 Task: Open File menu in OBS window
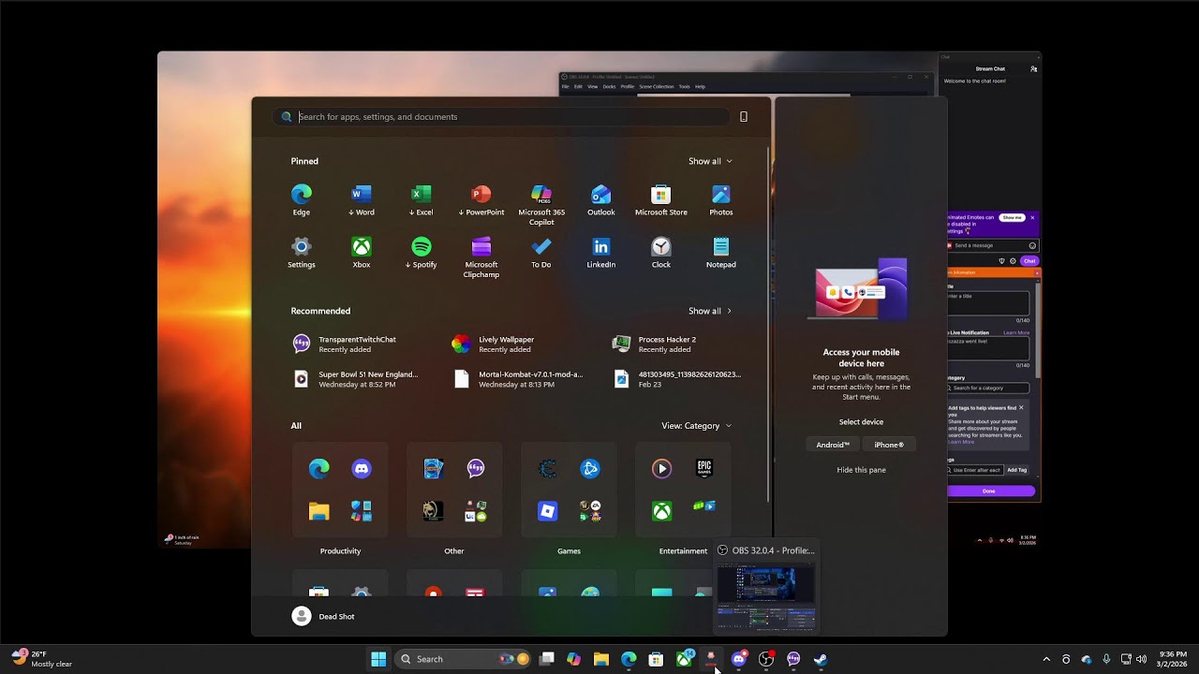coord(565,86)
